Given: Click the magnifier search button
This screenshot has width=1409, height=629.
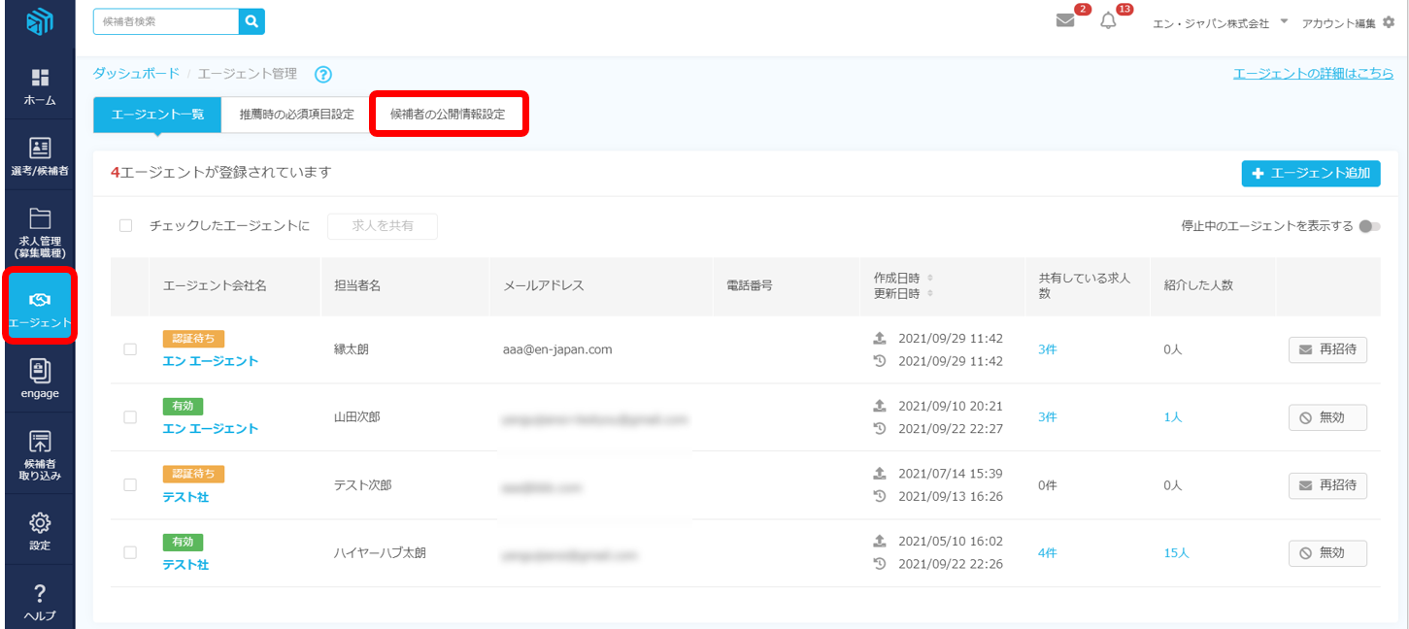Looking at the screenshot, I should click(x=252, y=21).
